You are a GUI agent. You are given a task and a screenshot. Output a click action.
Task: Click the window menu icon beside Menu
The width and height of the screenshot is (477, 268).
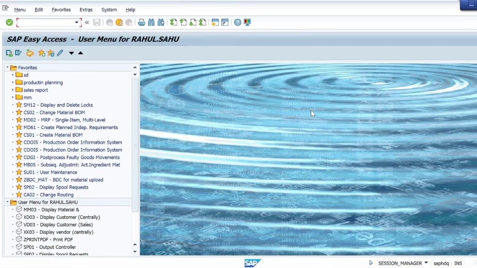coord(6,8)
